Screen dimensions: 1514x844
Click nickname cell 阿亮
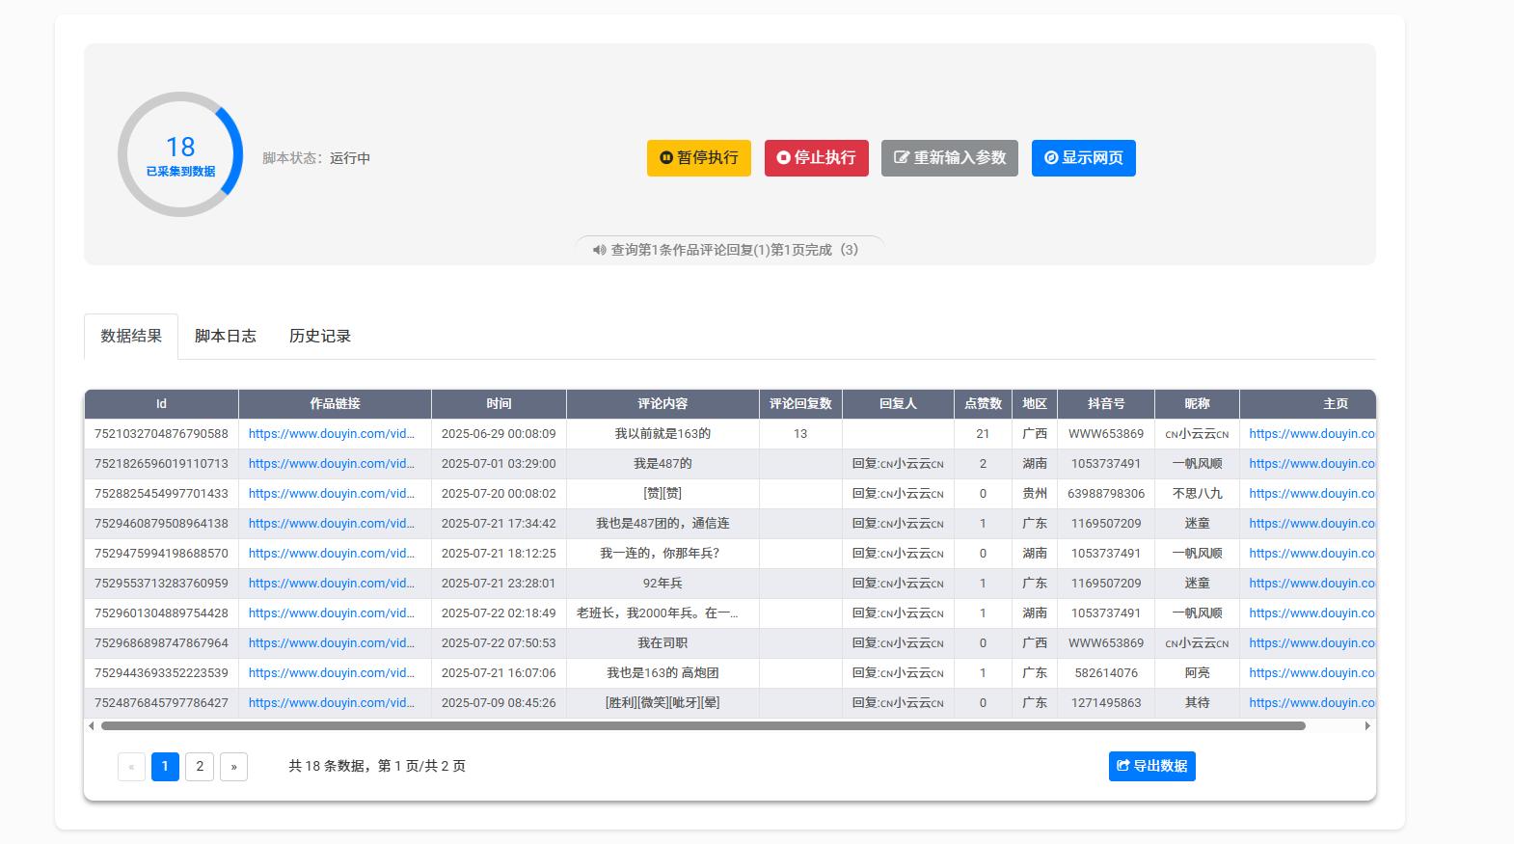(x=1197, y=673)
